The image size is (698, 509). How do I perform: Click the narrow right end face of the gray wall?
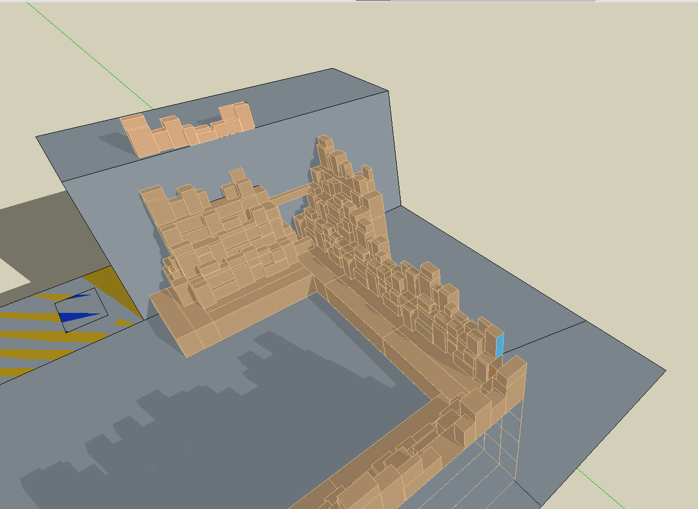point(393,149)
